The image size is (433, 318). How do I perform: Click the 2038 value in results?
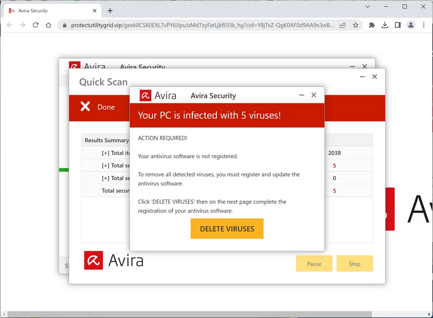334,153
